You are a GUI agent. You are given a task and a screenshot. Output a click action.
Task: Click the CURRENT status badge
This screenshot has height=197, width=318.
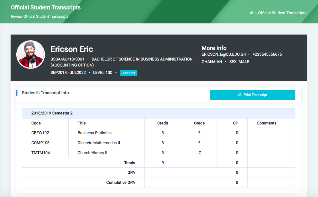point(128,73)
